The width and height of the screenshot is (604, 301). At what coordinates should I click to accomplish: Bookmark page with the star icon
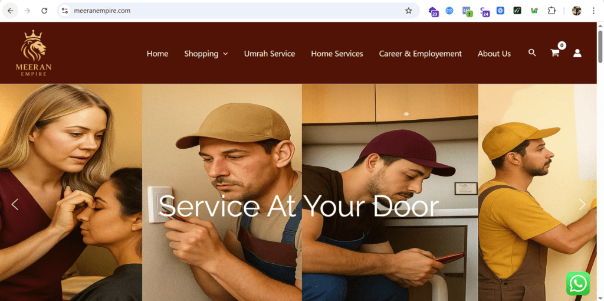coord(408,11)
